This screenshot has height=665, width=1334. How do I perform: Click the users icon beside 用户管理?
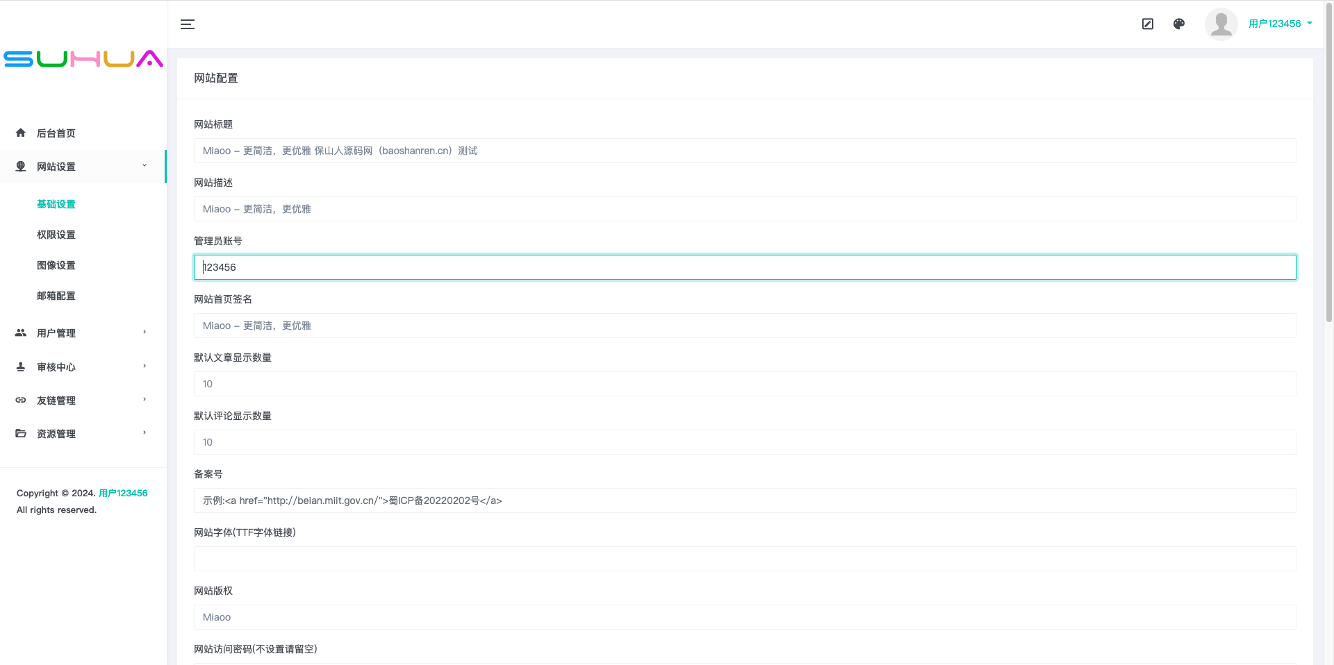(x=21, y=332)
